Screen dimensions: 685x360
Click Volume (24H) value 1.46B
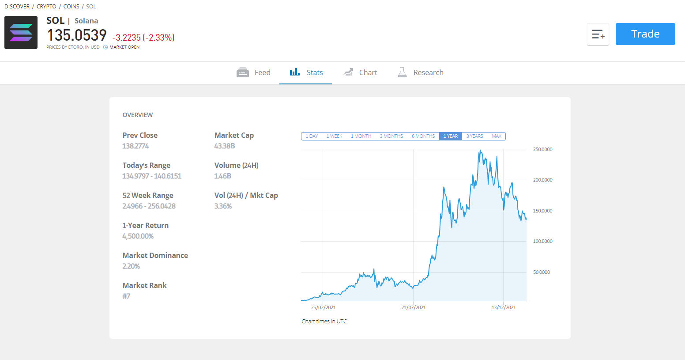point(223,176)
